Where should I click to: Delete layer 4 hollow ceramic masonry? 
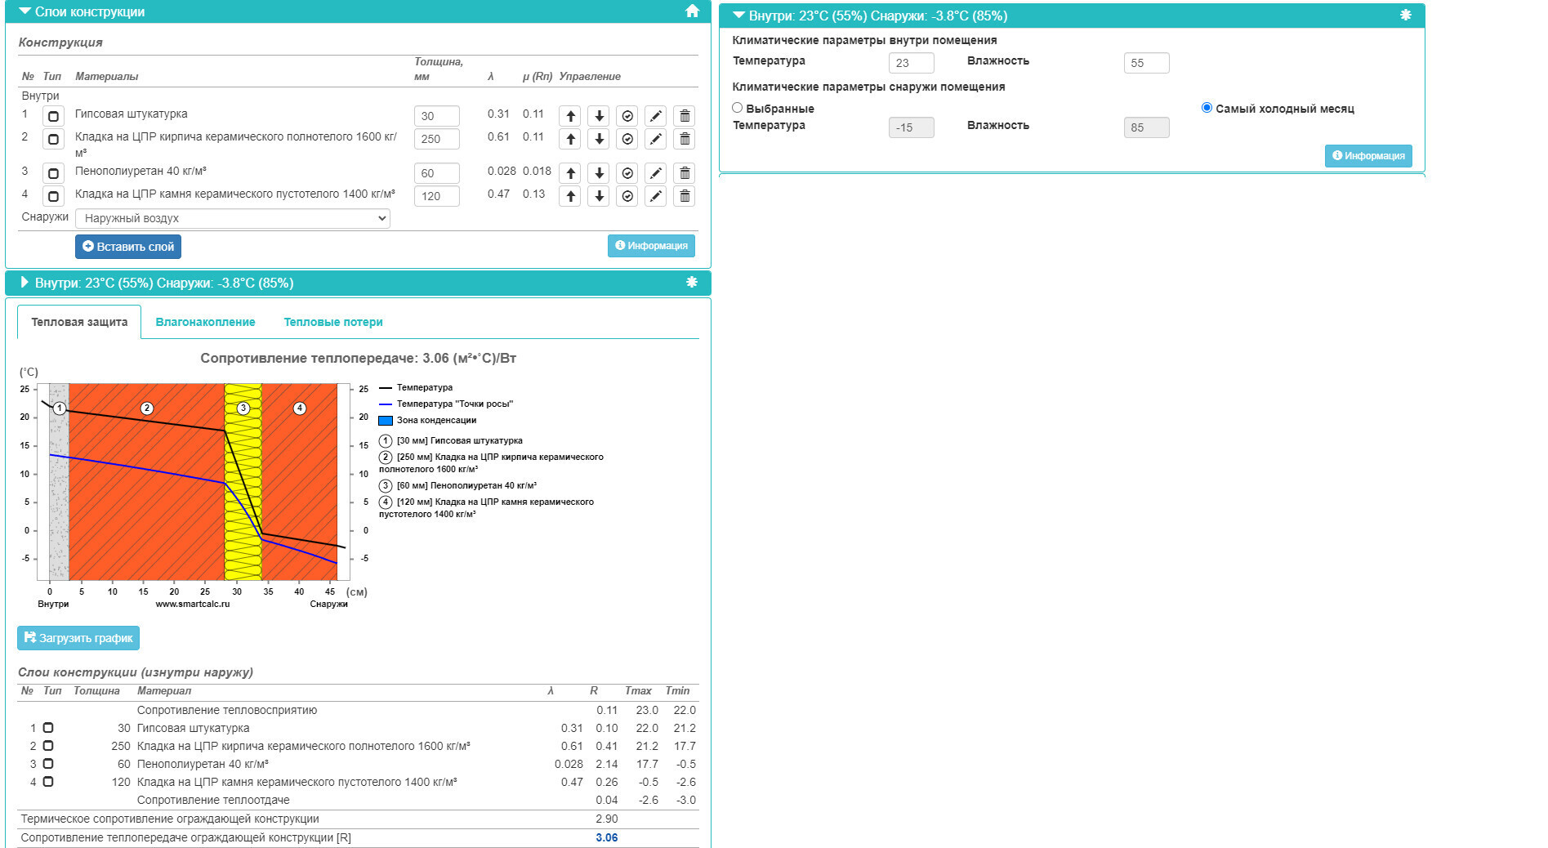(x=685, y=196)
